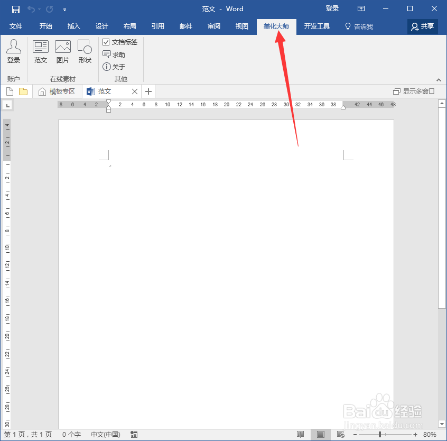
Task: Switch to Web Layout view
Action: (341, 435)
